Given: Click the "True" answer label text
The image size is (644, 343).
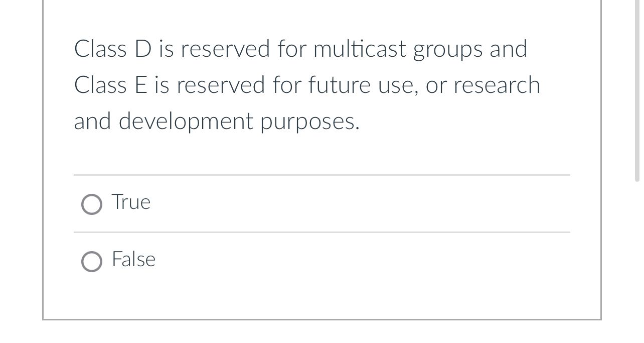Looking at the screenshot, I should (x=131, y=202).
